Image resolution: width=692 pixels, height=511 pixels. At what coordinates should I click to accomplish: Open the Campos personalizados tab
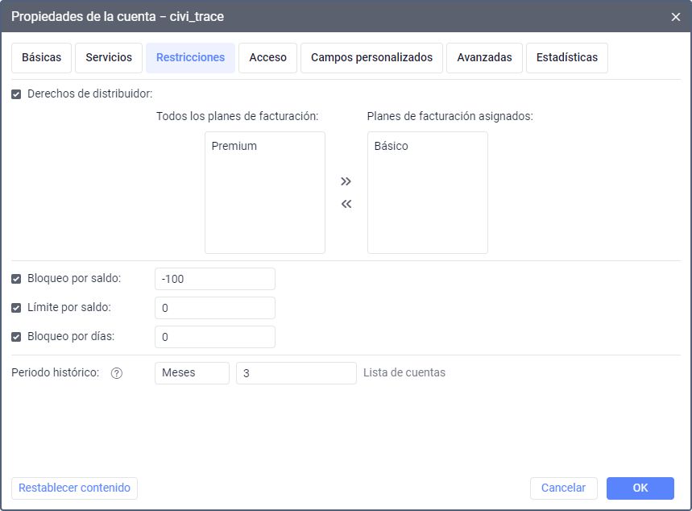click(371, 58)
